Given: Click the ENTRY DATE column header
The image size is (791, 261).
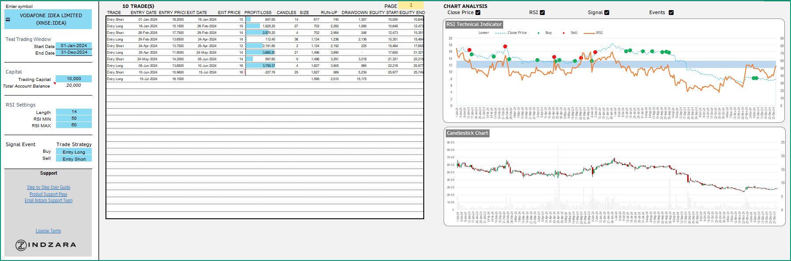Looking at the screenshot, I should (143, 13).
